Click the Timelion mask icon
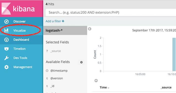The width and height of the screenshot is (176, 93). point(6,49)
